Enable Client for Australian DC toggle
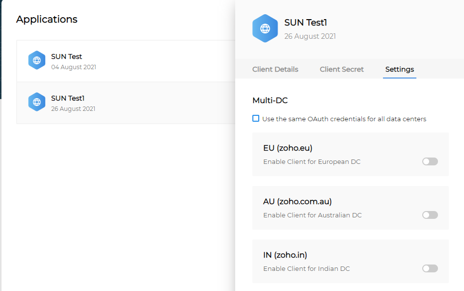464x291 pixels. (430, 215)
